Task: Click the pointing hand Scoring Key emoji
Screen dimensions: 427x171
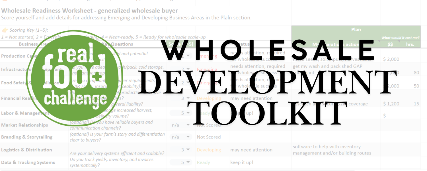Action: pos(5,30)
